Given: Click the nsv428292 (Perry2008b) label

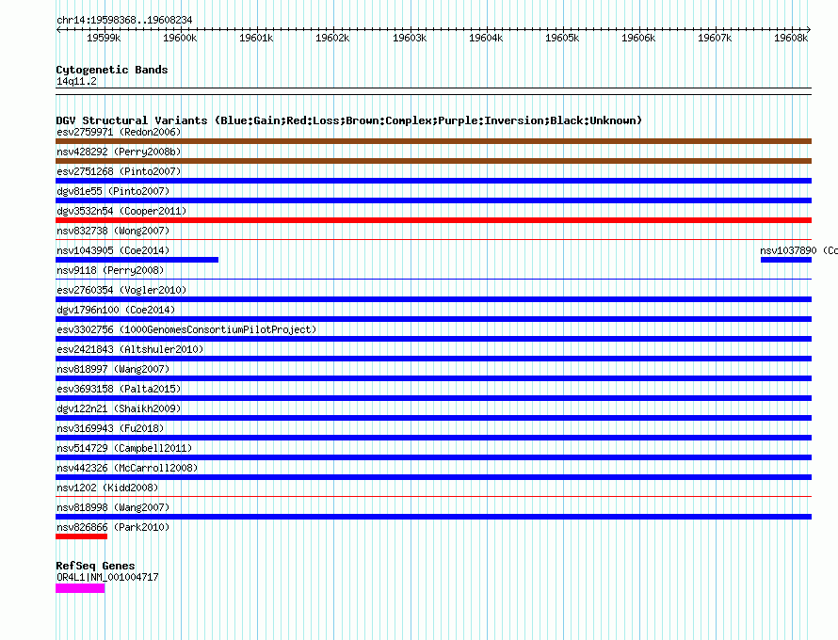Looking at the screenshot, I should (119, 152).
